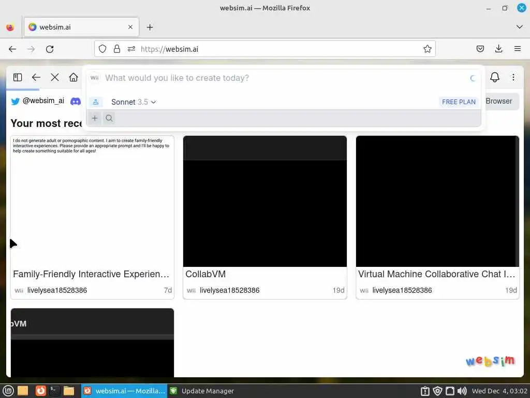Open the update shield tray icon

[437, 391]
